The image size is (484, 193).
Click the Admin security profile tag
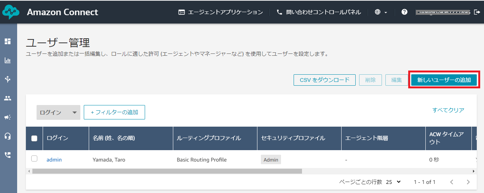click(x=271, y=160)
